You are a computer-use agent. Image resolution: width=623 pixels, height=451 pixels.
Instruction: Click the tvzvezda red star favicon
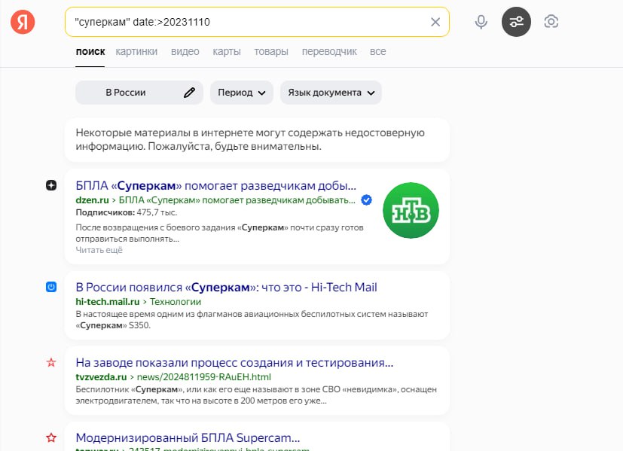(51, 362)
